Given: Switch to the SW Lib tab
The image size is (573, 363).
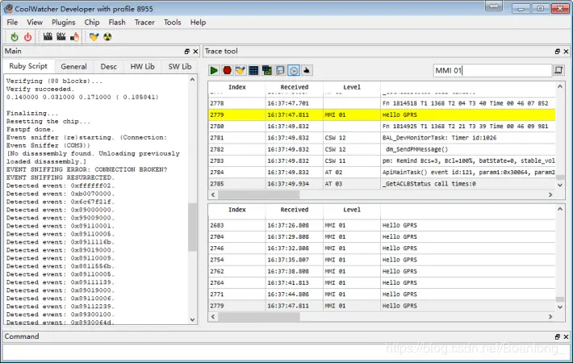Looking at the screenshot, I should point(179,66).
